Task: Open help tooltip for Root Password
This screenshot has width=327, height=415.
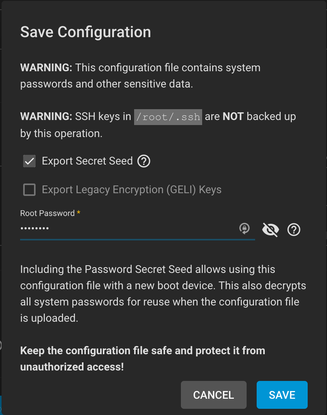Action: [294, 230]
